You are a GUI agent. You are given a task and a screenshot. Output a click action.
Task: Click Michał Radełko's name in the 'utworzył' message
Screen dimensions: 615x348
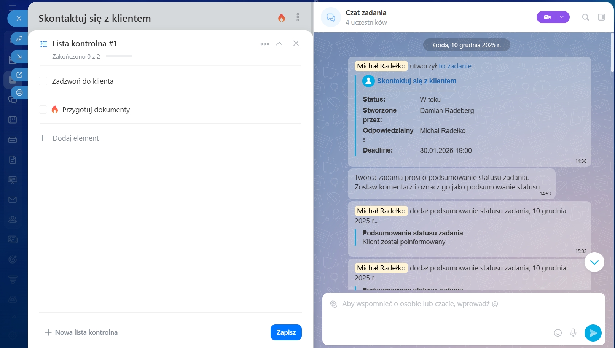click(381, 66)
